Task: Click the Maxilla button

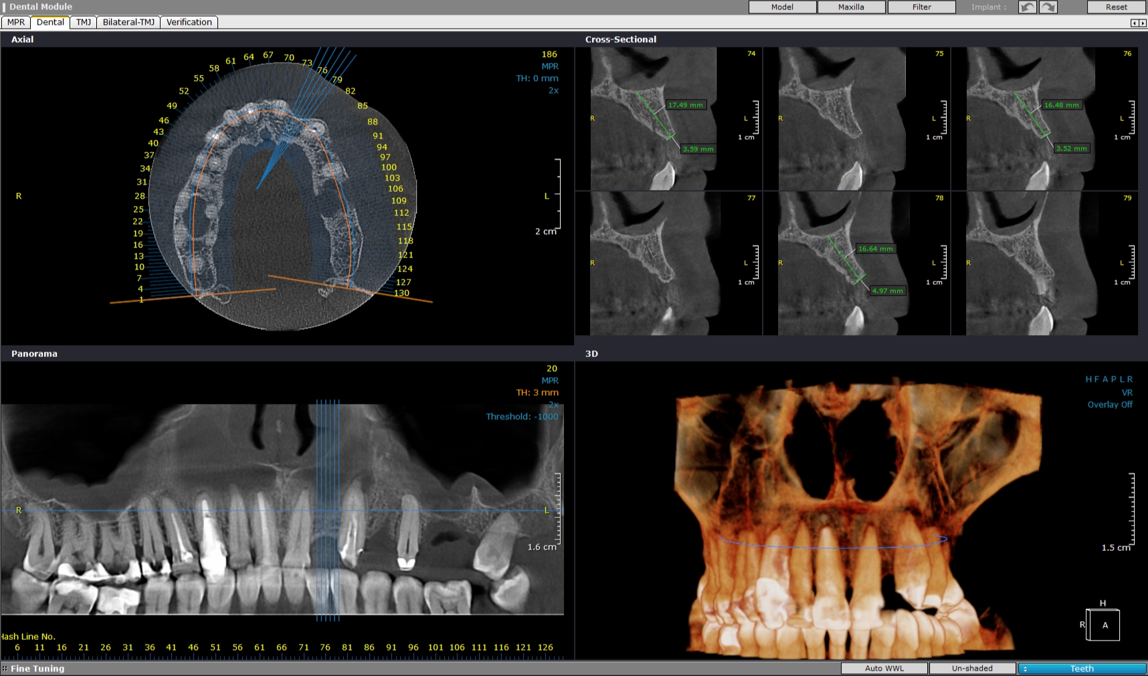Action: [851, 7]
